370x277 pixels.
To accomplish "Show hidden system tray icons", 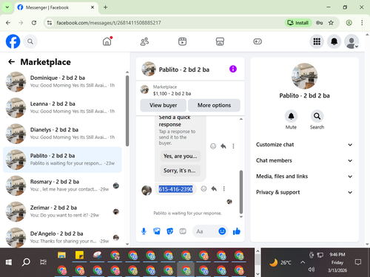I will [x=303, y=262].
